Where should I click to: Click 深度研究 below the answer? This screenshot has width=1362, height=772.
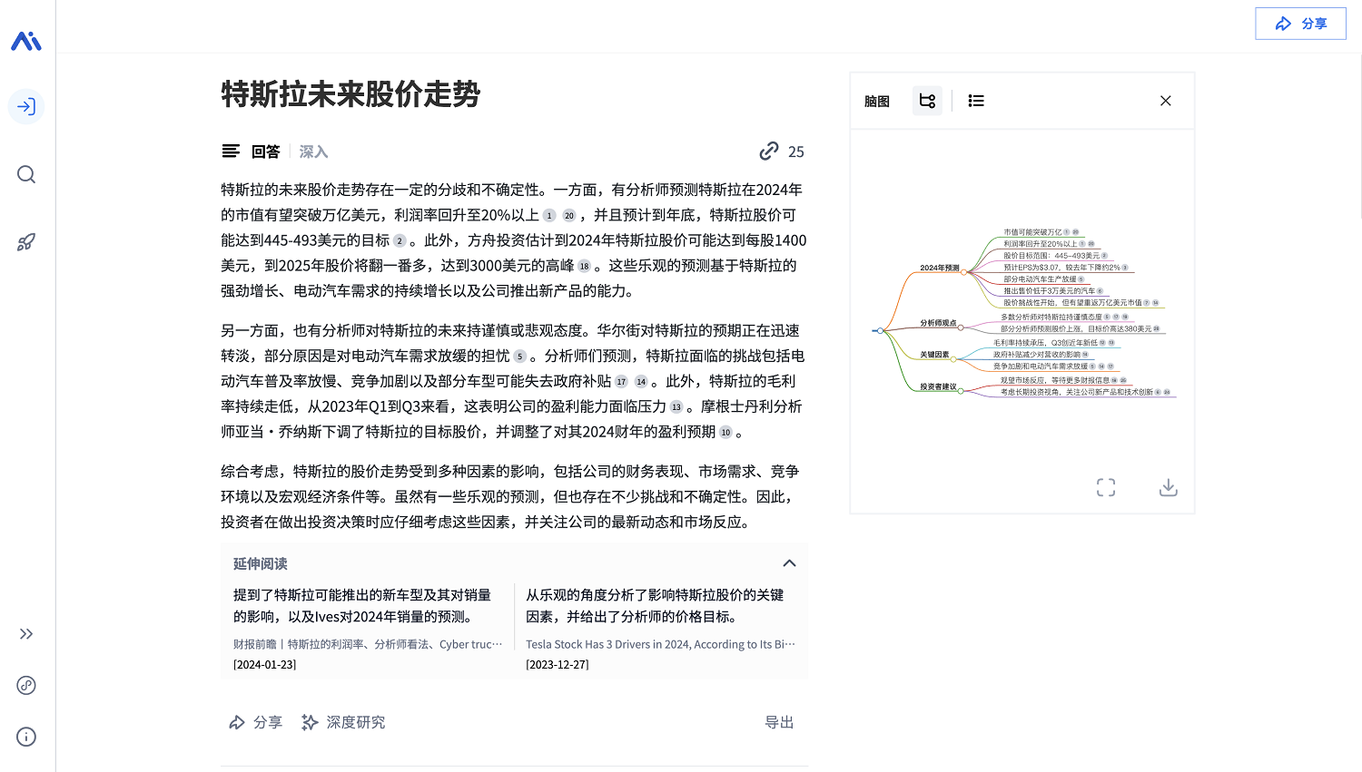tap(343, 722)
